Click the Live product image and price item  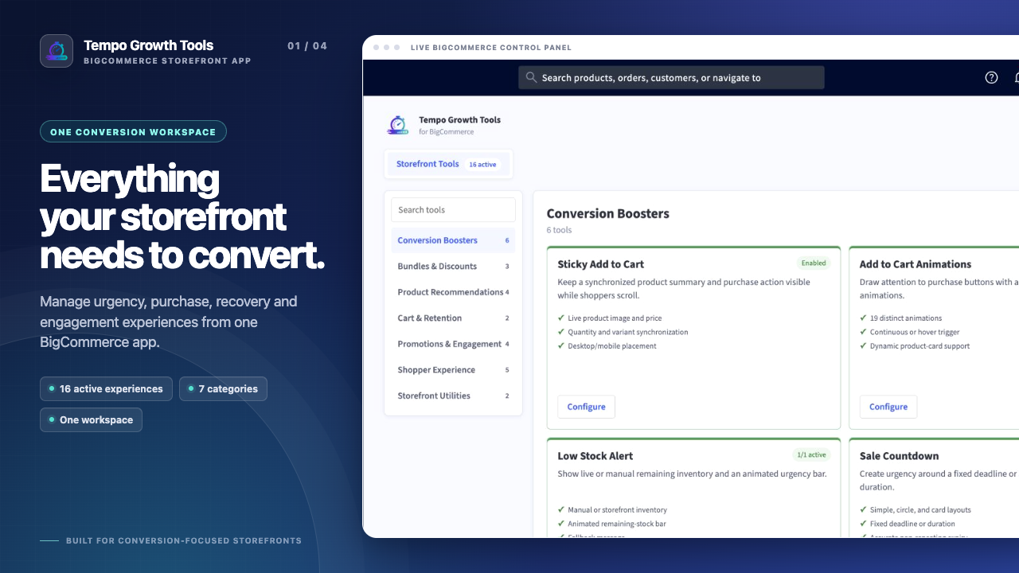click(609, 318)
